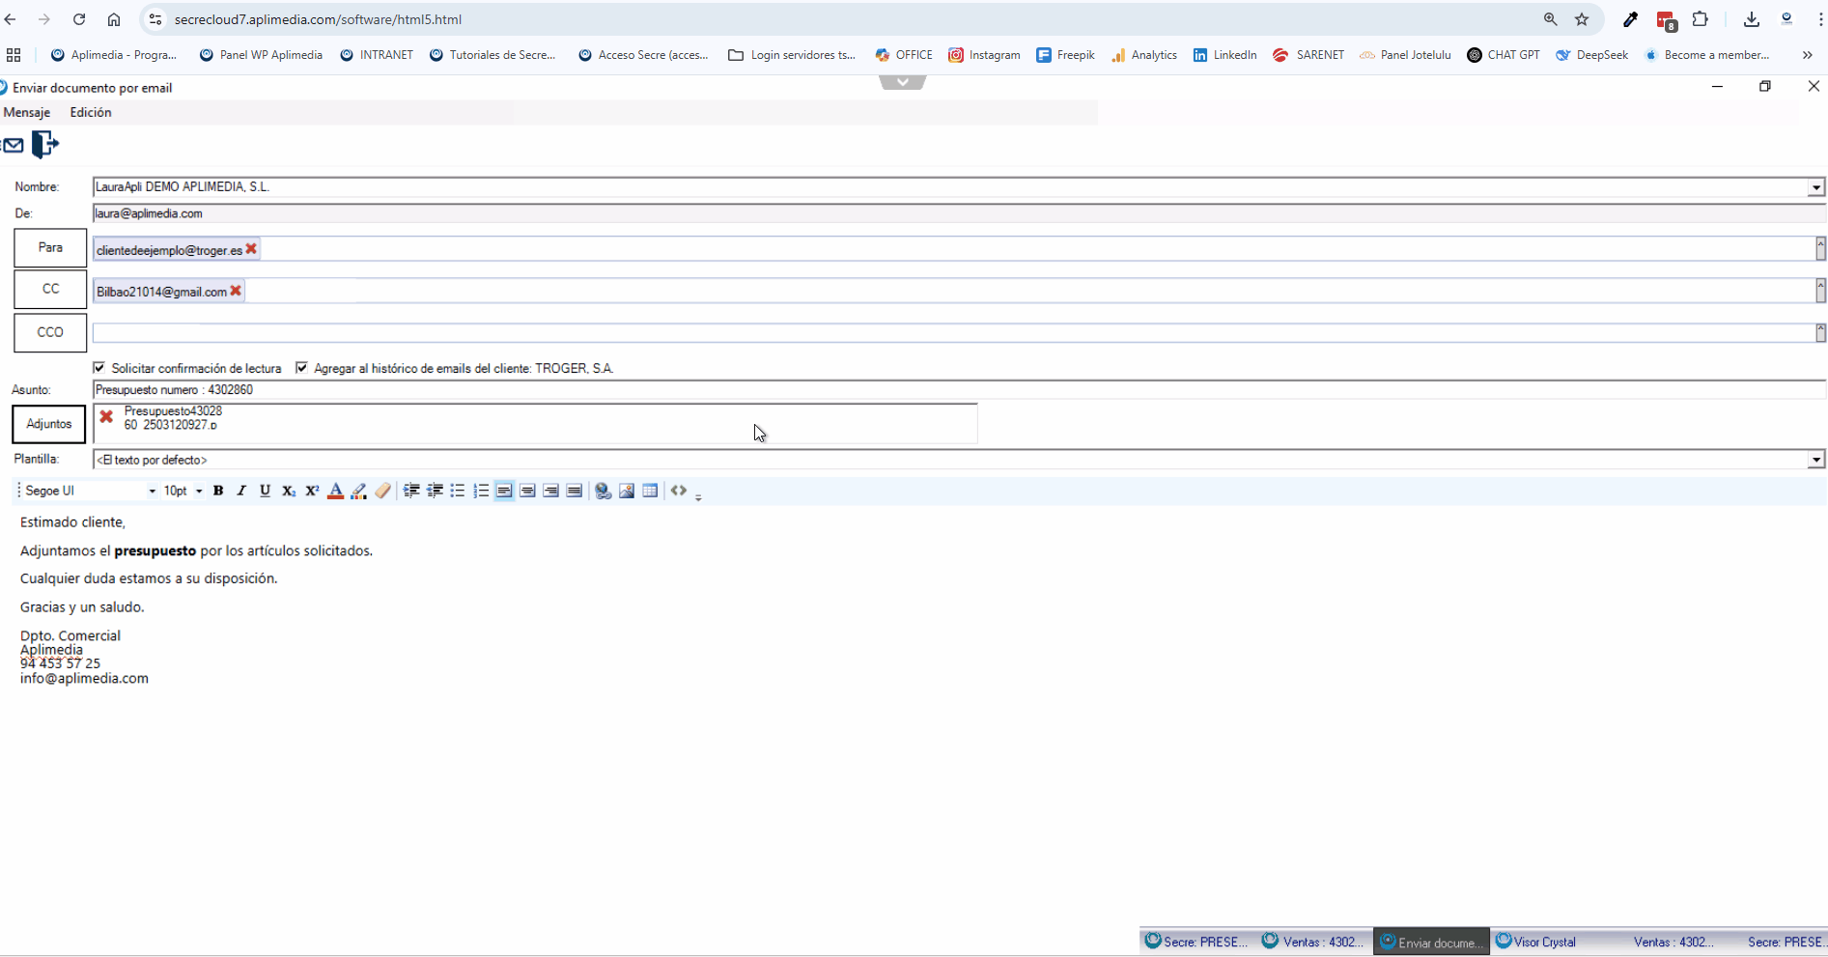This screenshot has width=1828, height=957.
Task: Click the Adjuntos button
Action: click(49, 424)
